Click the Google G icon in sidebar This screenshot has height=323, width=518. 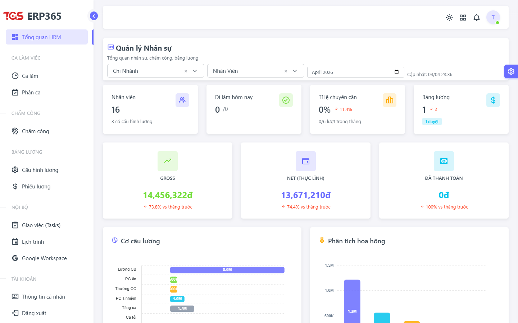click(15, 258)
